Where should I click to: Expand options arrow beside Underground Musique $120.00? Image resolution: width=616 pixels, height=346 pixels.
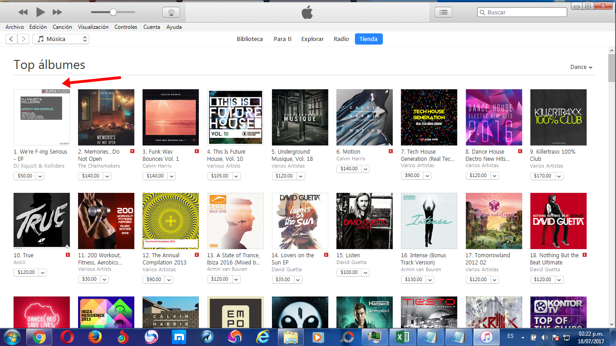[x=301, y=176]
